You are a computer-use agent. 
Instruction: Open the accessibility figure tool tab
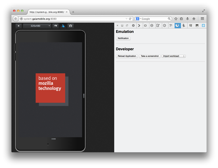tap(184, 25)
